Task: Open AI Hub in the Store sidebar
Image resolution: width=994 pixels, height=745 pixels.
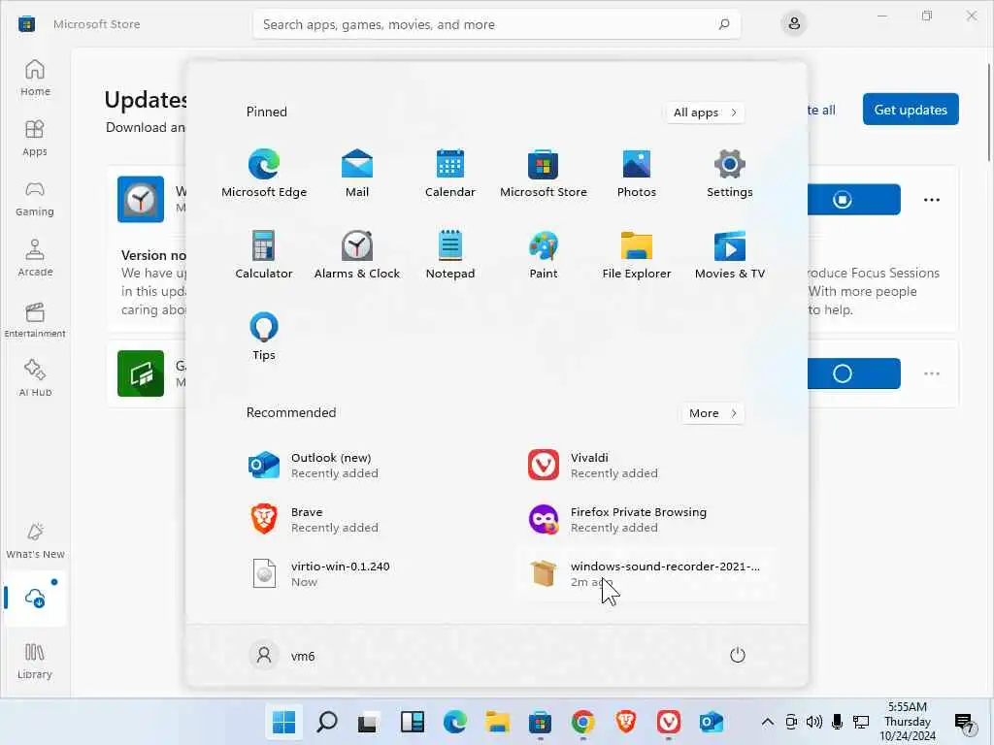Action: (35, 378)
